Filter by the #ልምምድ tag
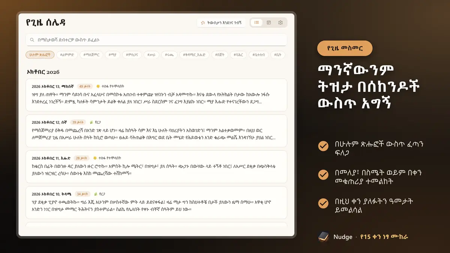This screenshot has width=450, height=253. point(67,55)
